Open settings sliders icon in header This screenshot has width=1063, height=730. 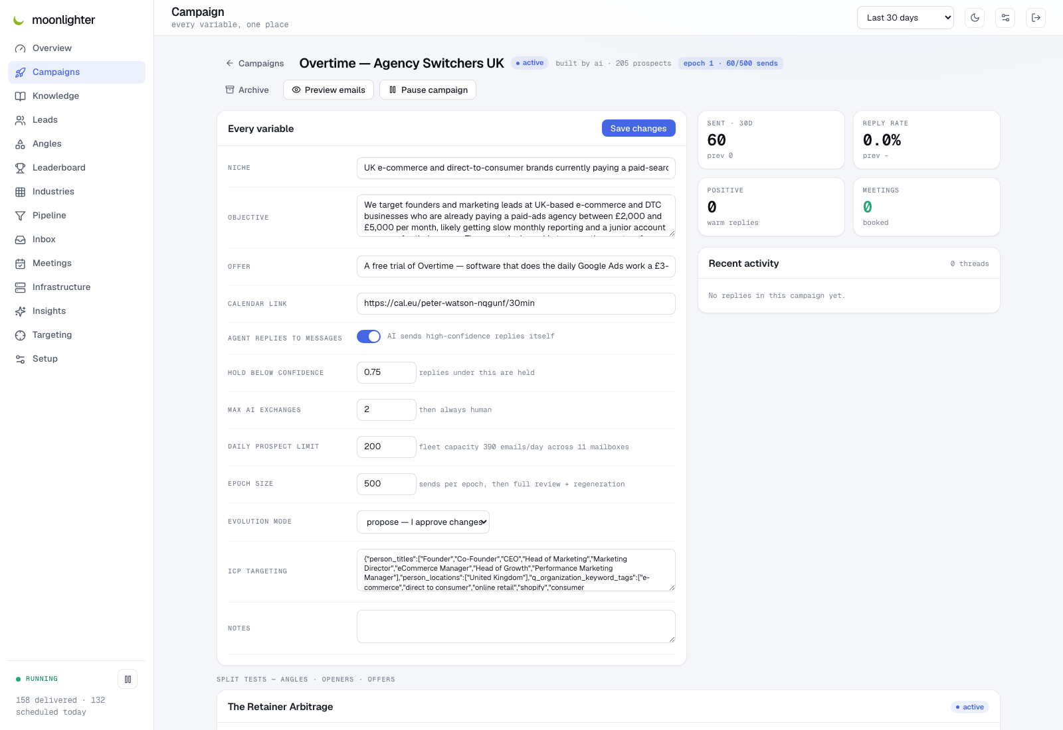(1005, 18)
